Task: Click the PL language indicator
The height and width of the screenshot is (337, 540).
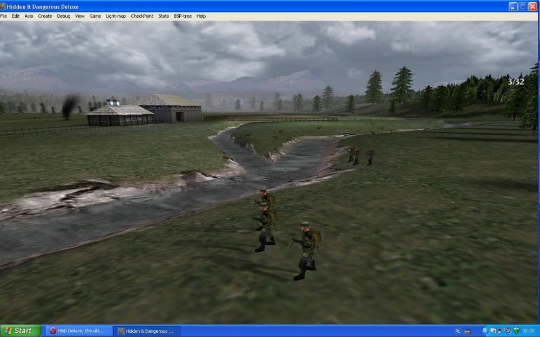Action: coord(458,331)
